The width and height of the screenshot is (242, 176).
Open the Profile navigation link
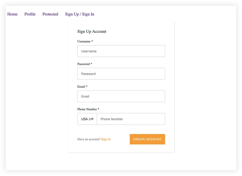(x=30, y=14)
